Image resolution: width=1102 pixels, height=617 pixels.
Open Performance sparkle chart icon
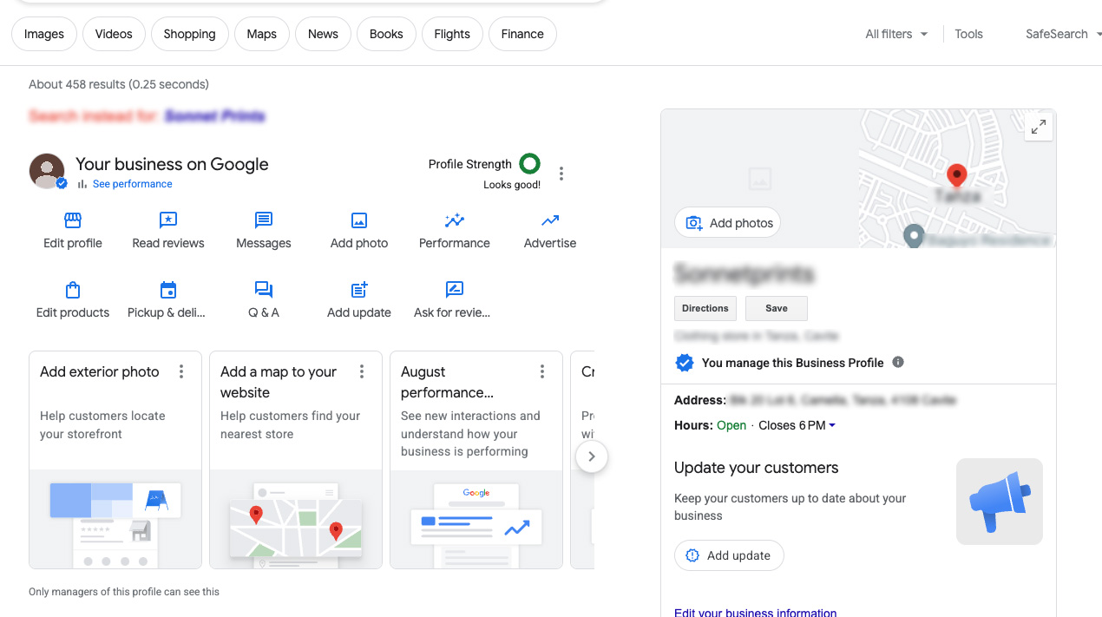click(455, 220)
